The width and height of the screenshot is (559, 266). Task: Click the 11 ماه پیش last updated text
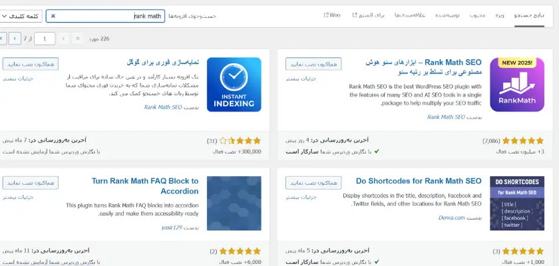click(x=16, y=251)
